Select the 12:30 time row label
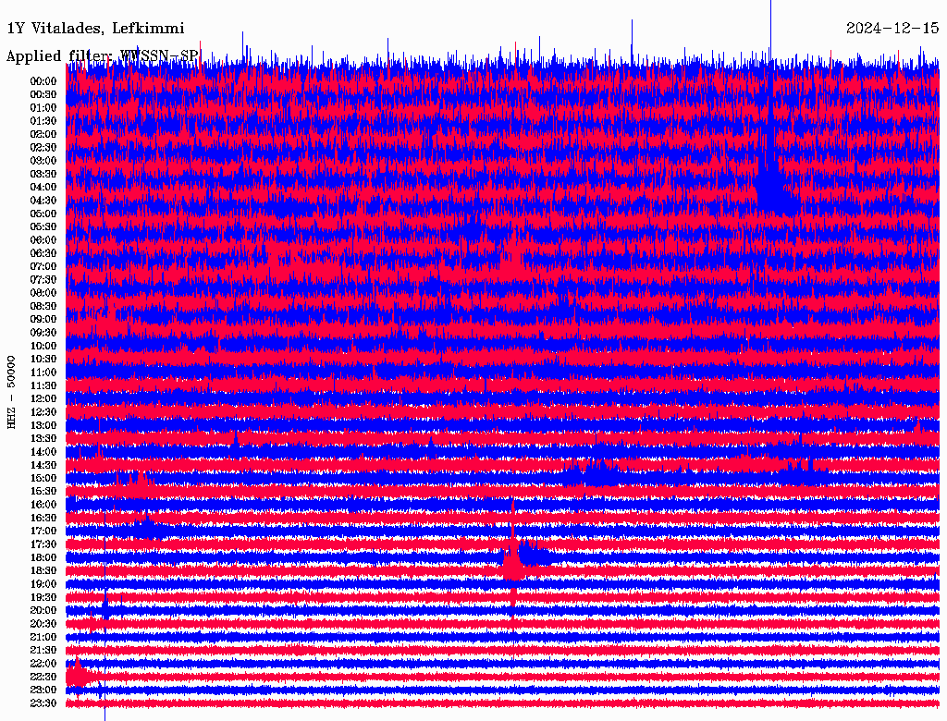The width and height of the screenshot is (947, 721). (43, 412)
